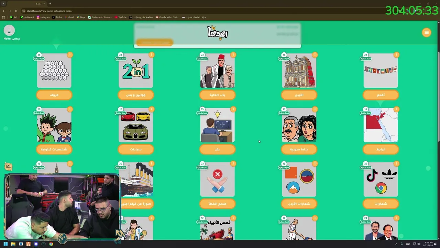
Task: Click the info icon on ركز card
Action: pos(233,109)
